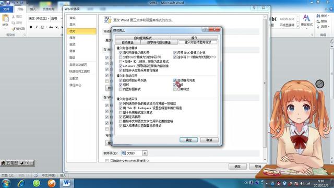Click the volume speaker tray icon

coord(302,183)
